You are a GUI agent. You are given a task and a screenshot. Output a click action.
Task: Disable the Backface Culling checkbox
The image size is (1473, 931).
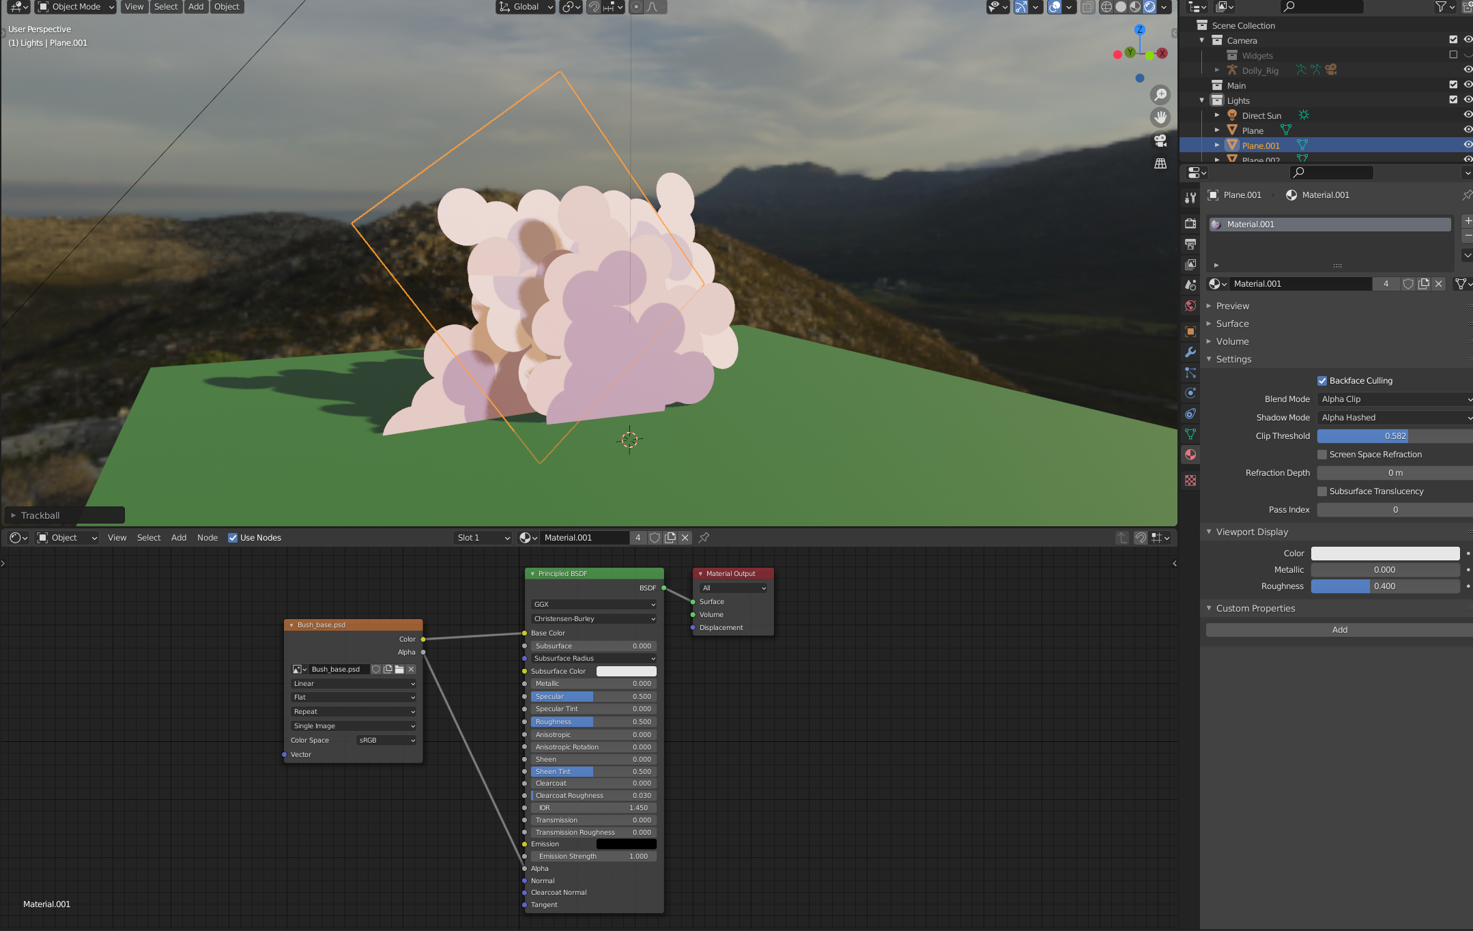1322,381
